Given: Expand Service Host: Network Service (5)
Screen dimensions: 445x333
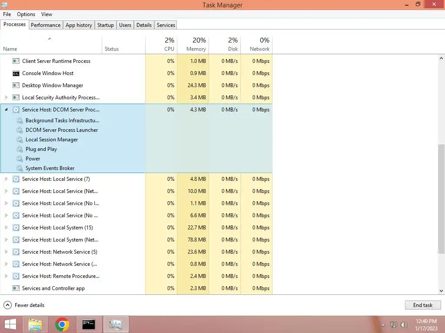Looking at the screenshot, I should coord(6,252).
